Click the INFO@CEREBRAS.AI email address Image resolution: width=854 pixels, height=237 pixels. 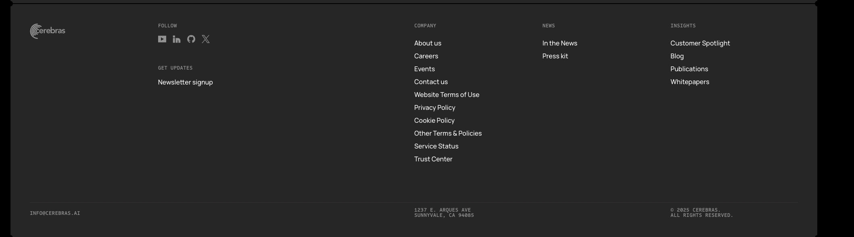point(55,213)
